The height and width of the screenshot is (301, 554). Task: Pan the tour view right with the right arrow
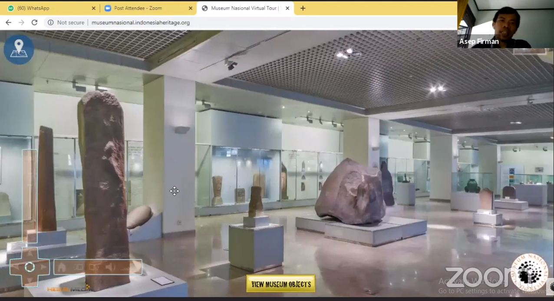coord(43,267)
